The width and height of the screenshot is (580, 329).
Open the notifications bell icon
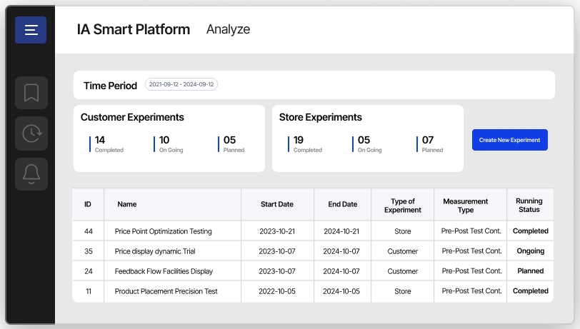[x=31, y=174]
